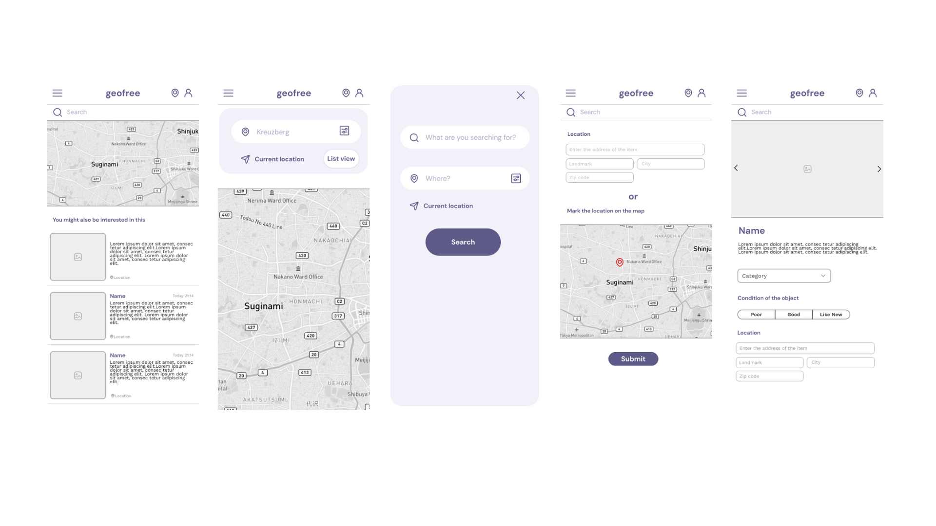Click the right carousel arrow on item
The width and height of the screenshot is (936, 526).
pyautogui.click(x=879, y=169)
